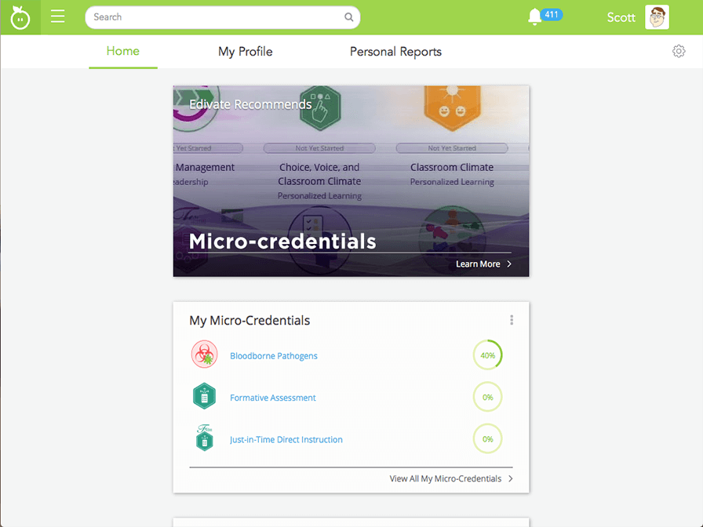Switch to the Home tab

click(x=123, y=51)
